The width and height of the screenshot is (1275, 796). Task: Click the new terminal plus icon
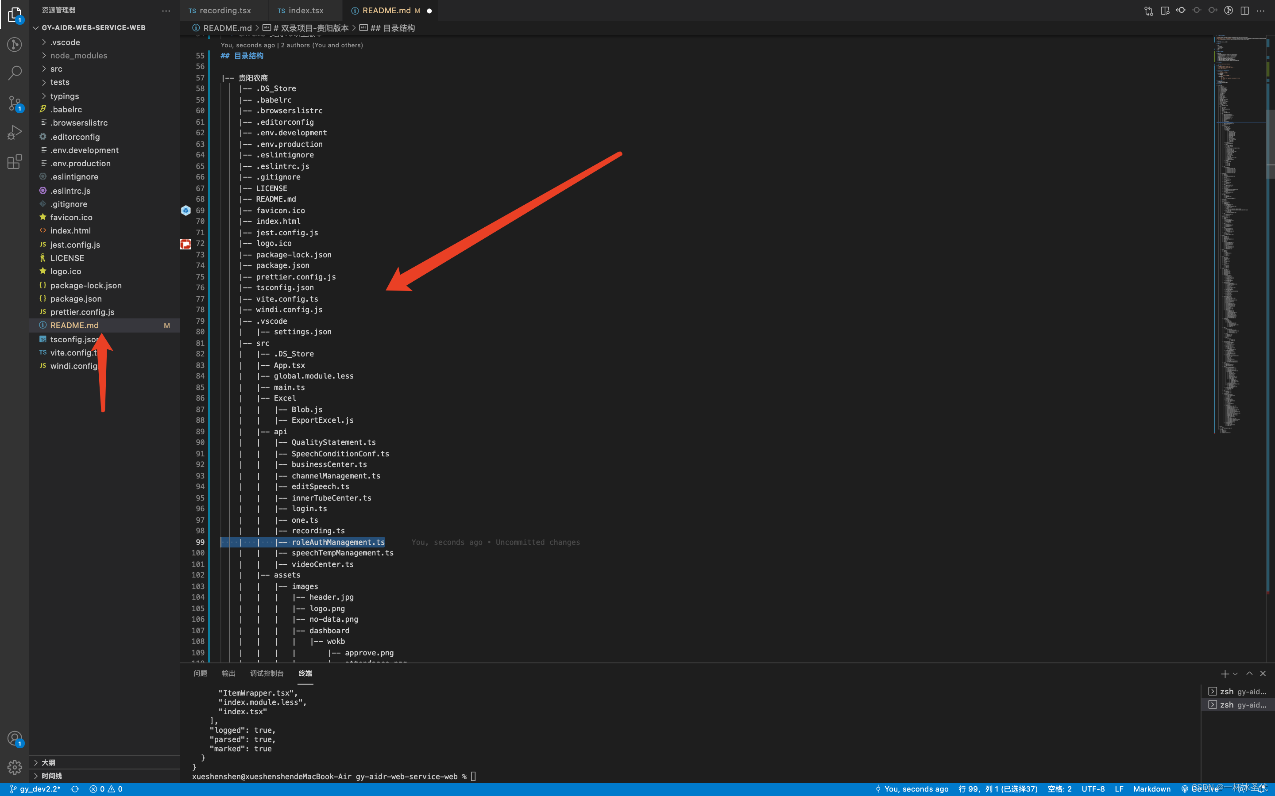tap(1225, 674)
